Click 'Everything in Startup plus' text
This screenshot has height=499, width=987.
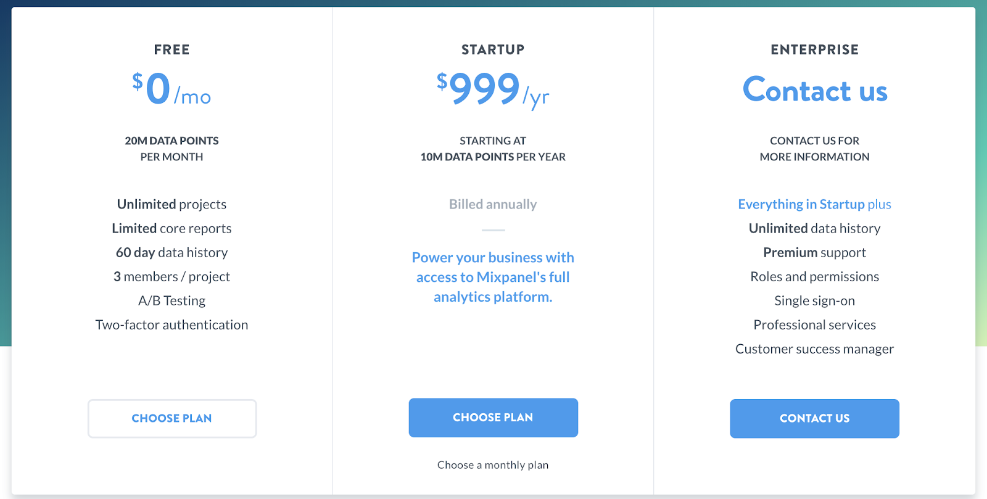pyautogui.click(x=814, y=204)
